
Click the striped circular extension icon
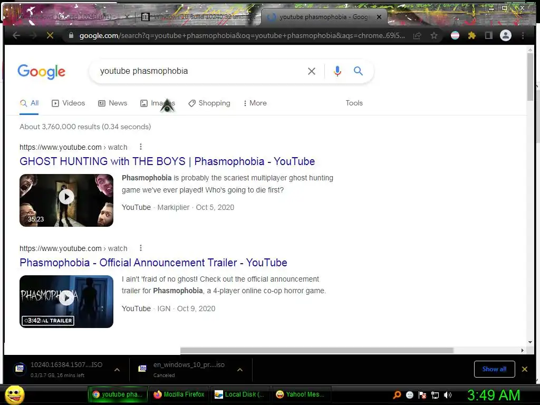(x=455, y=35)
